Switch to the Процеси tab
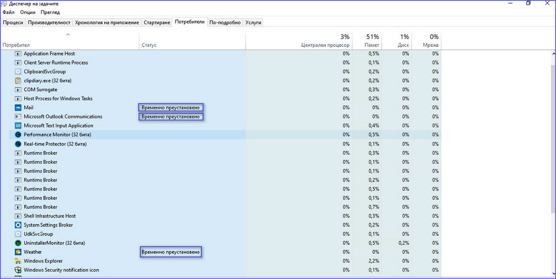 [x=13, y=23]
